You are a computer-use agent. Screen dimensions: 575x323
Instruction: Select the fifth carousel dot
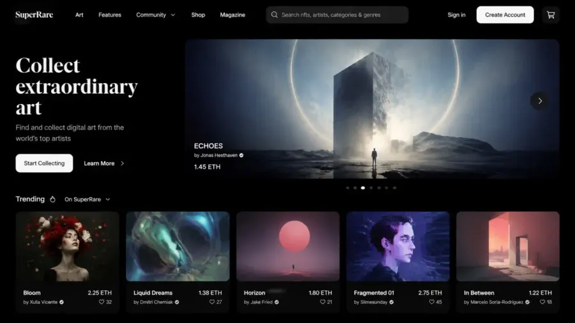tap(379, 188)
